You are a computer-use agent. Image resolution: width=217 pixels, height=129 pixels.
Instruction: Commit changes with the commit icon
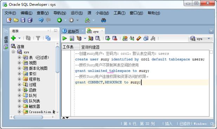(x=107, y=38)
